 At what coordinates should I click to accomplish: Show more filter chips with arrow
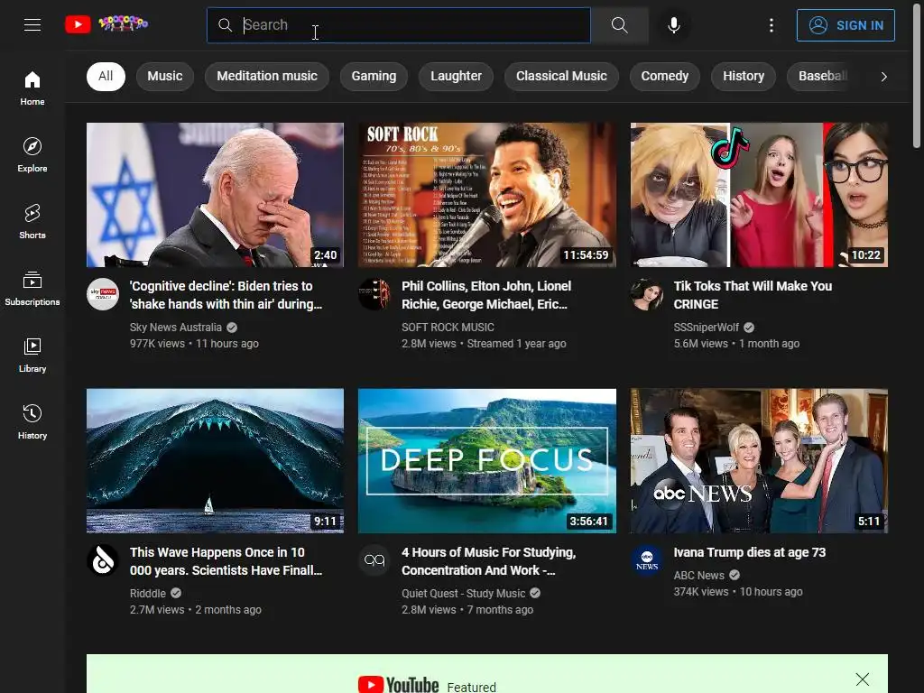click(883, 77)
